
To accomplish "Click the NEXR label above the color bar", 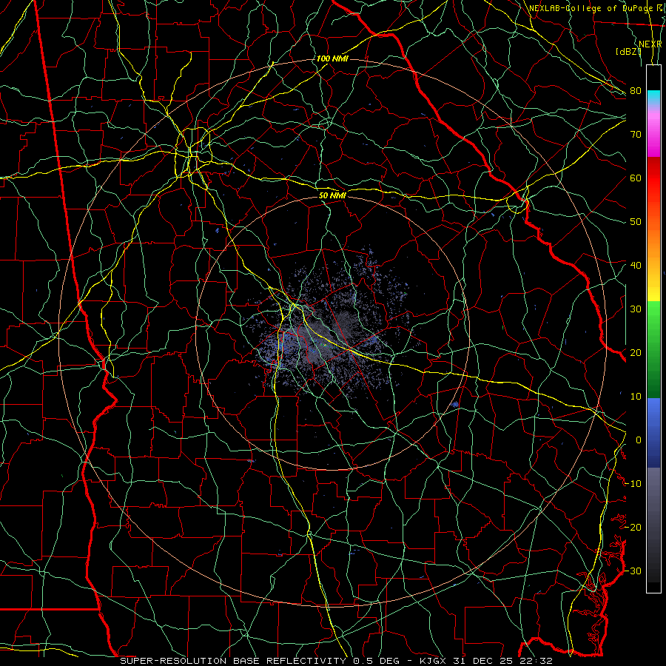I will [x=650, y=44].
